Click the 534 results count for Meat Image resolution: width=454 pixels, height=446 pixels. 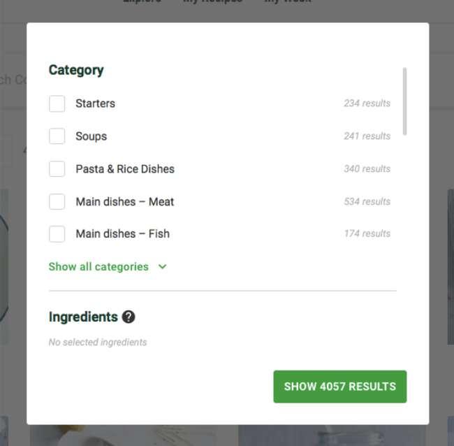coord(367,201)
